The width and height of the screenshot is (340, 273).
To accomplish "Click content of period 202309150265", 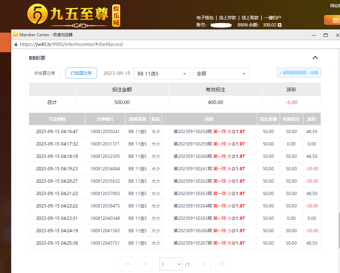I will pos(209,218).
